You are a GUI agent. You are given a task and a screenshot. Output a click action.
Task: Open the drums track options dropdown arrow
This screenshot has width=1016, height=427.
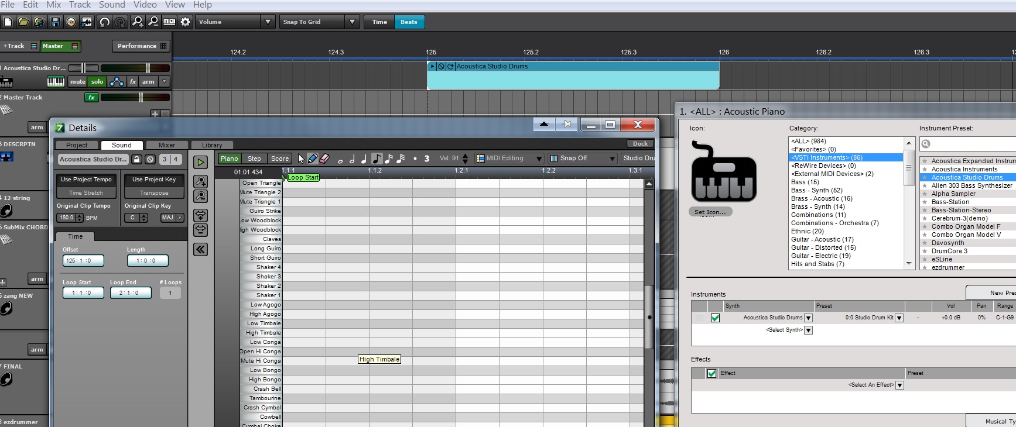[165, 82]
